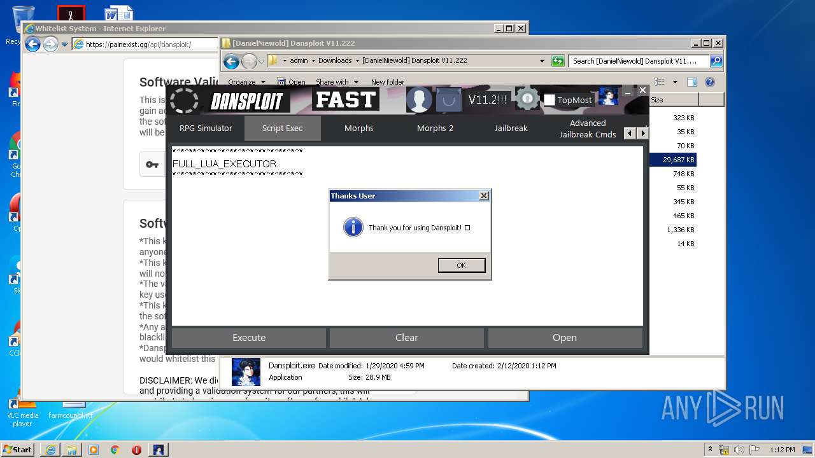Click the Clear button

407,338
